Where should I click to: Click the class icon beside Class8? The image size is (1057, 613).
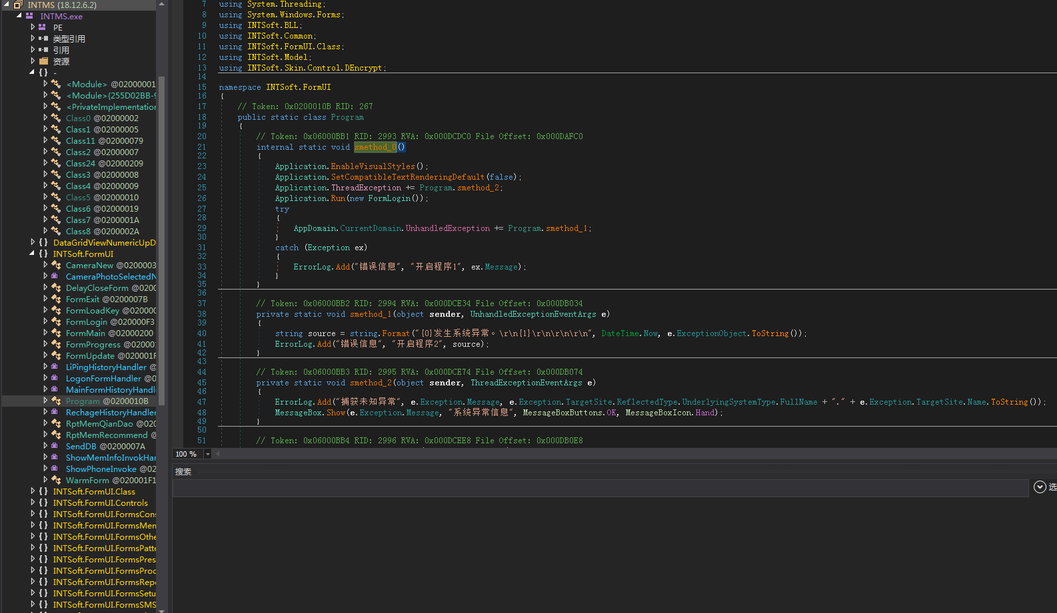[56, 231]
